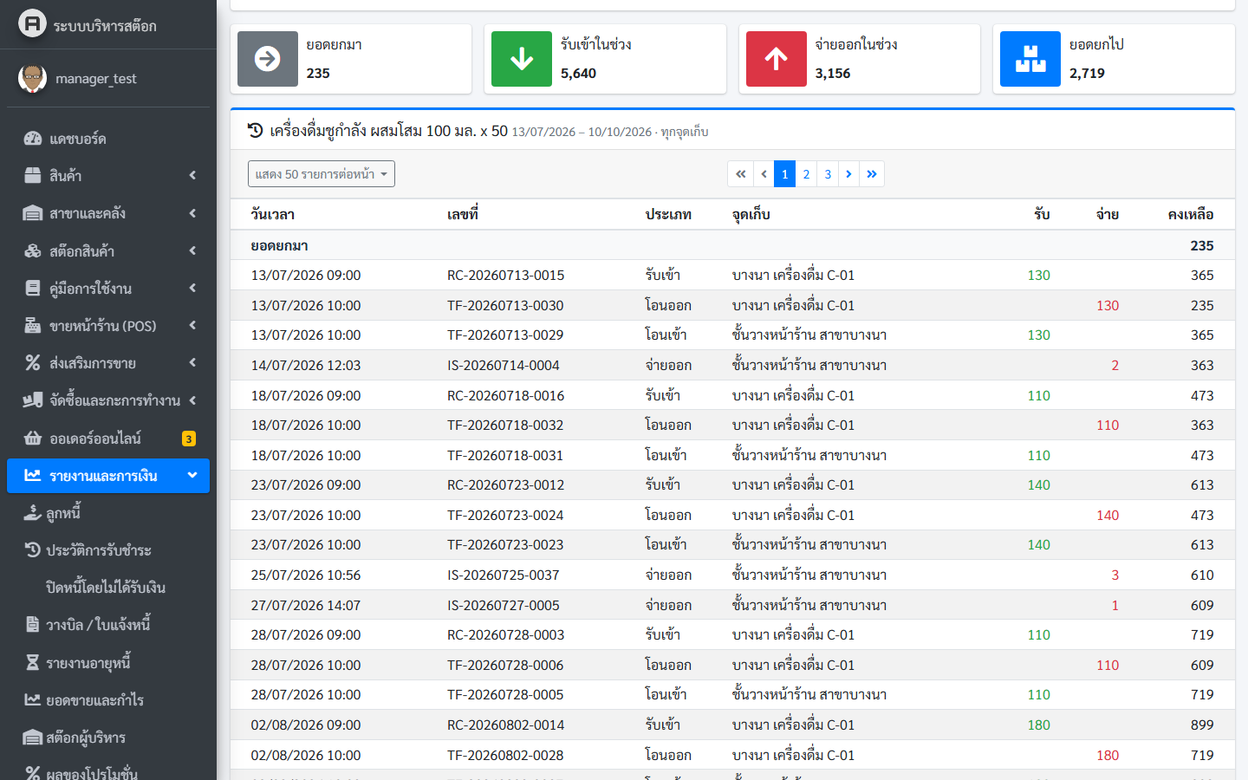Click the row with RC-20260713-0015
This screenshot has height=780, width=1248.
tap(732, 275)
